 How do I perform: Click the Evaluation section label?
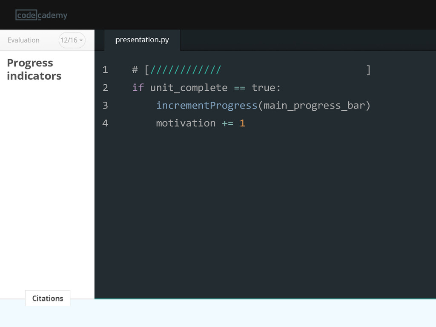point(23,40)
